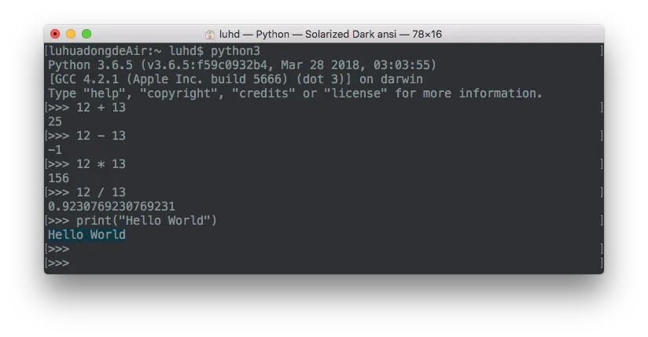
Task: Click the print("Hello World") command line
Action: 146,221
